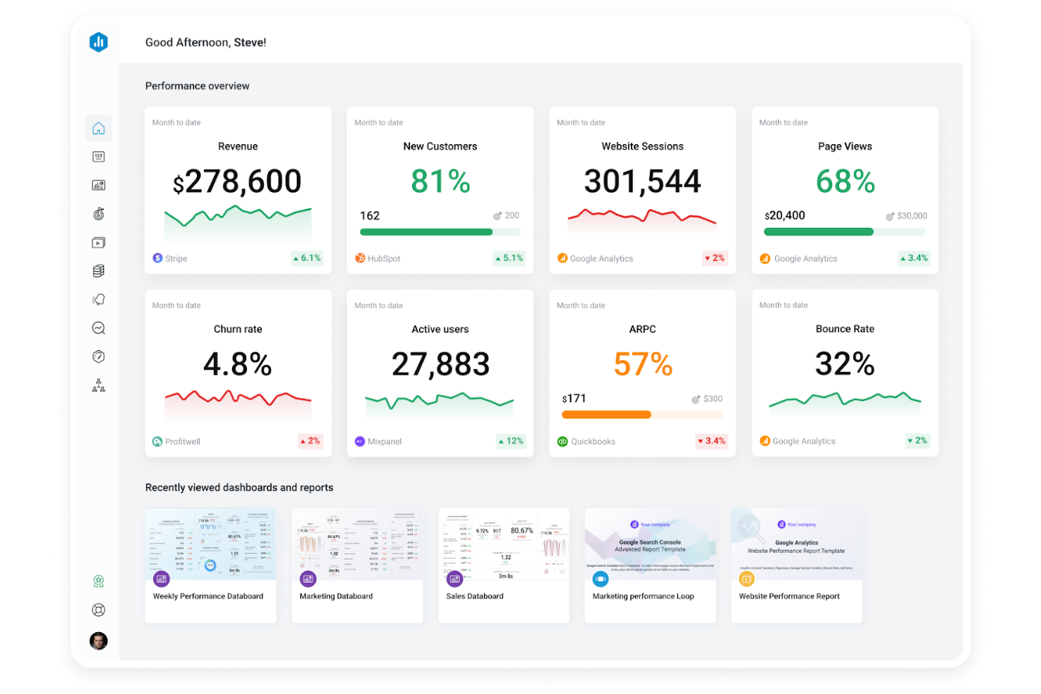
Task: Open the Benchmarks shield icon in the sidebar
Action: pos(98,356)
